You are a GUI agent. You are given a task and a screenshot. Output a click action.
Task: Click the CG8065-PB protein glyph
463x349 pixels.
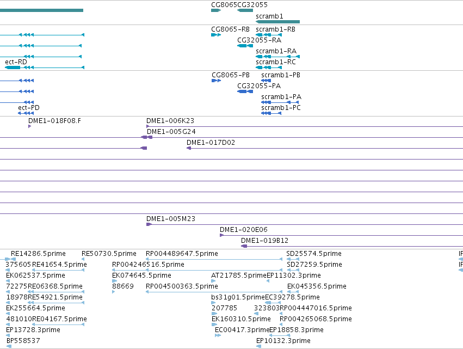click(x=216, y=81)
